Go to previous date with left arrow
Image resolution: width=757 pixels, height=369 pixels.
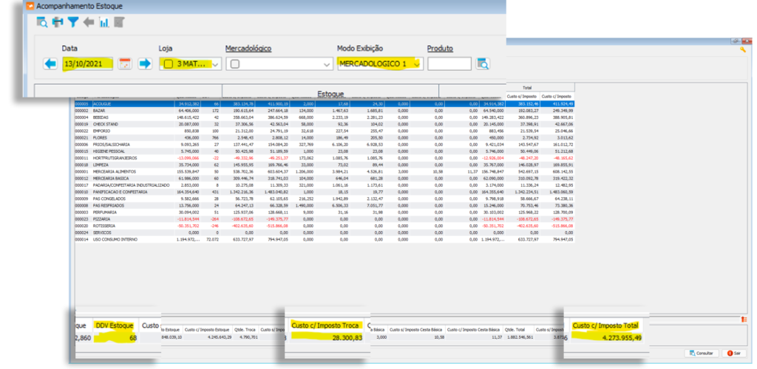[50, 63]
